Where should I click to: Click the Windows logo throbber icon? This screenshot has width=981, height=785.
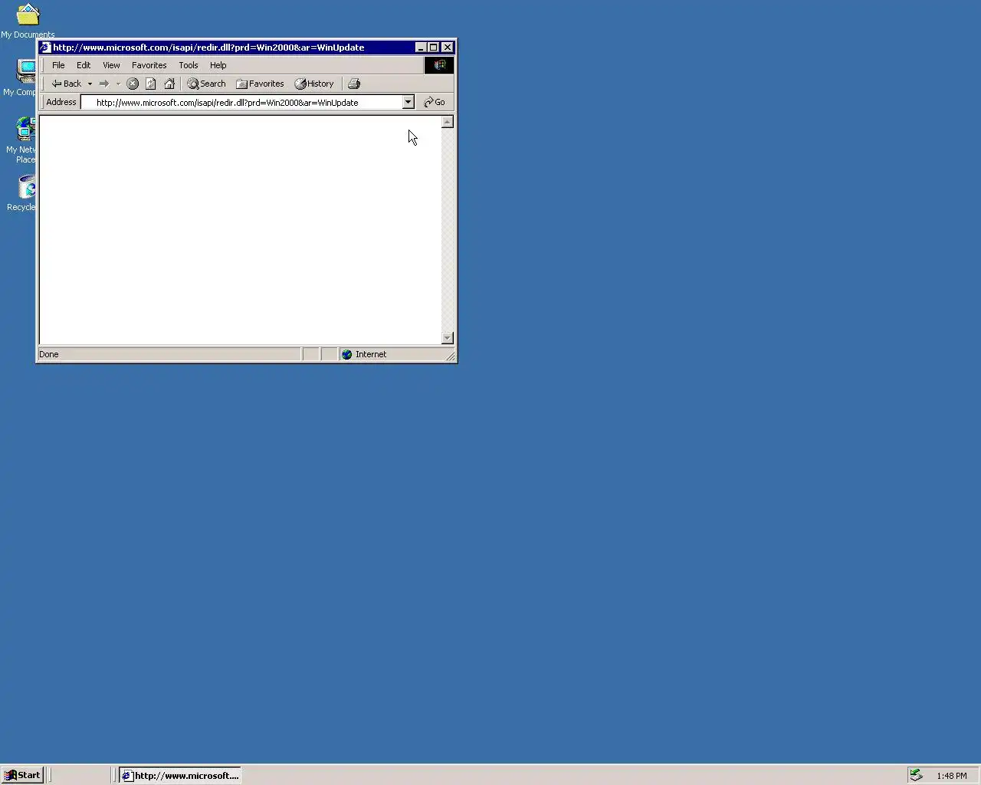[x=439, y=65]
